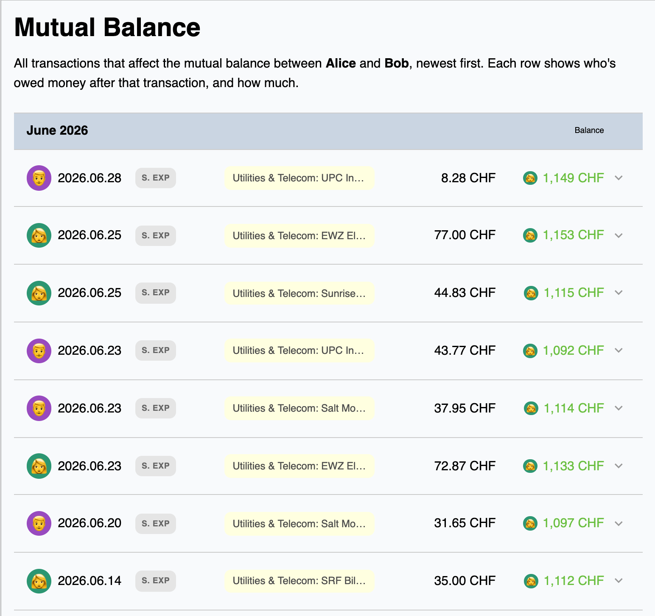Select the 43.77 CHF amount
655x616 pixels.
465,350
